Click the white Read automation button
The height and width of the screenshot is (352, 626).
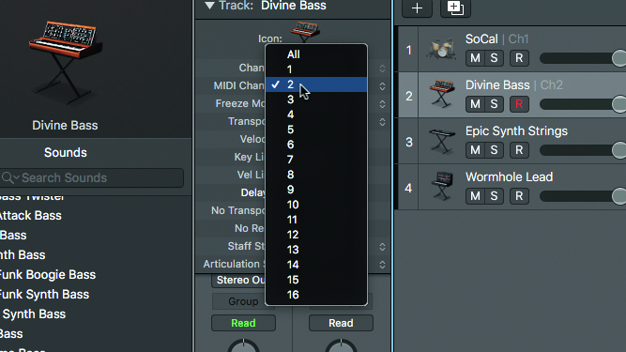[x=341, y=323]
